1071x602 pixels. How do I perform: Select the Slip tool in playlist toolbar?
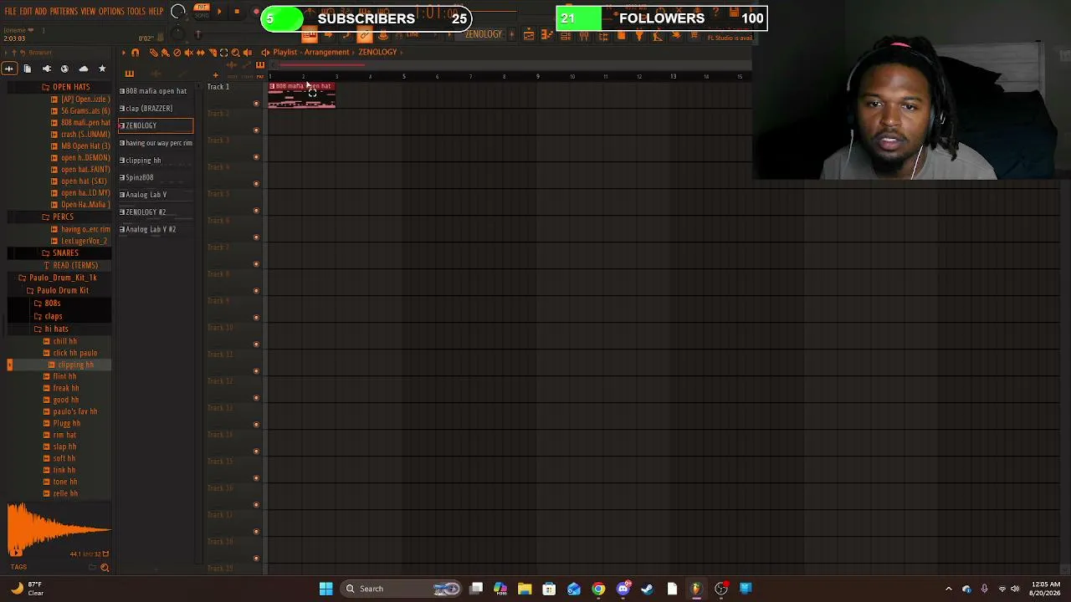point(200,53)
